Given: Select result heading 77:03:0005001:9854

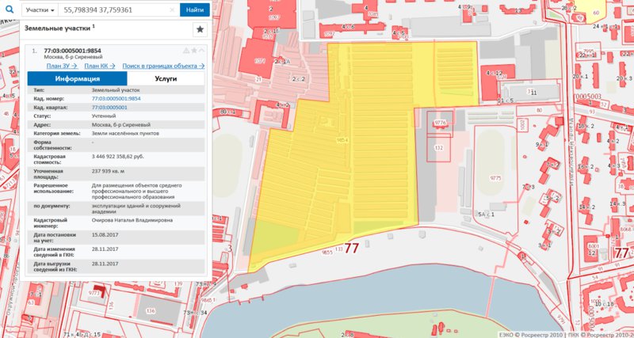Looking at the screenshot, I should tap(72, 51).
